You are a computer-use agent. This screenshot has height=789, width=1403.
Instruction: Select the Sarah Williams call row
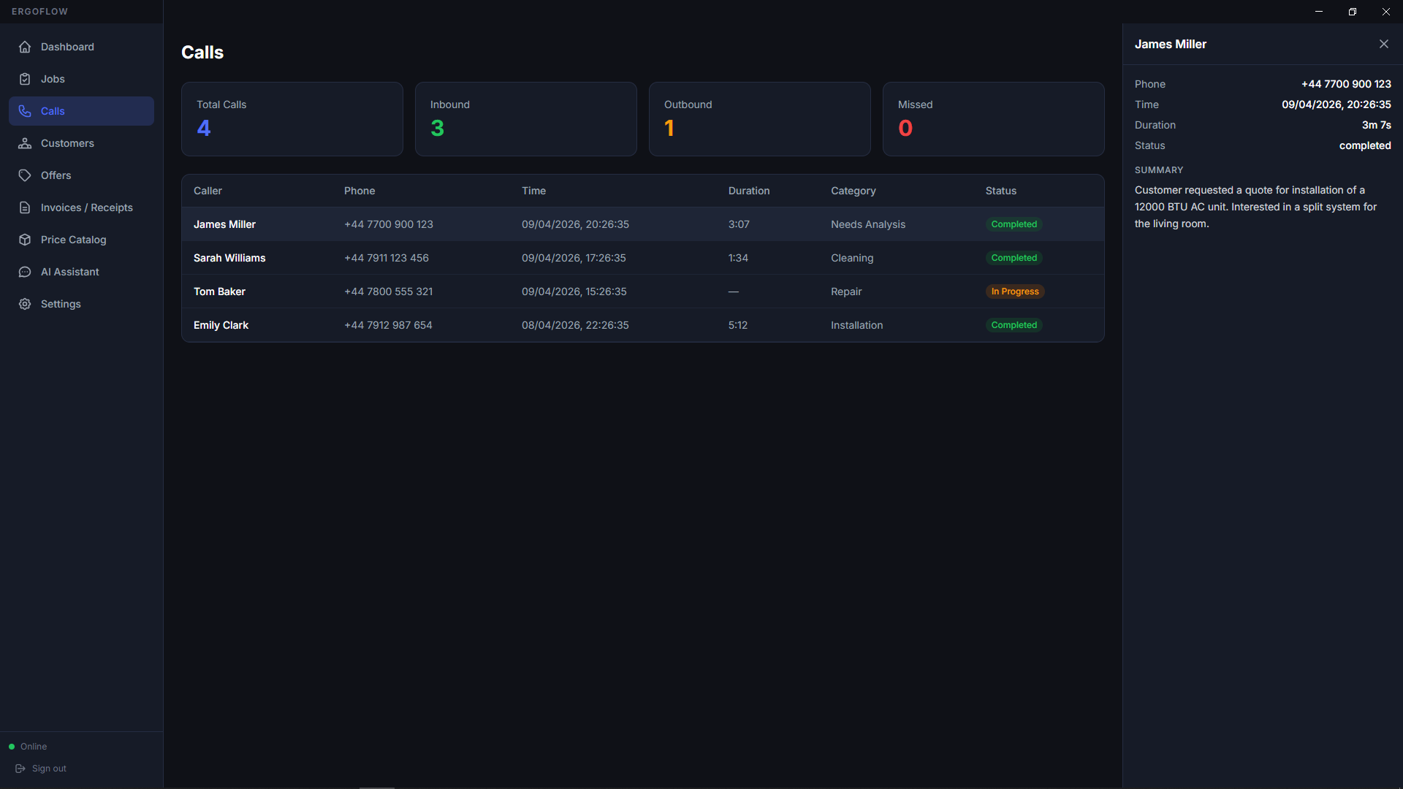click(642, 258)
